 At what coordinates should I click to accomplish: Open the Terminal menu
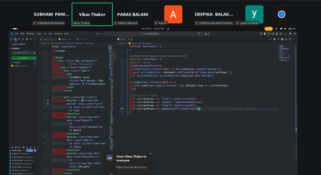(58, 34)
